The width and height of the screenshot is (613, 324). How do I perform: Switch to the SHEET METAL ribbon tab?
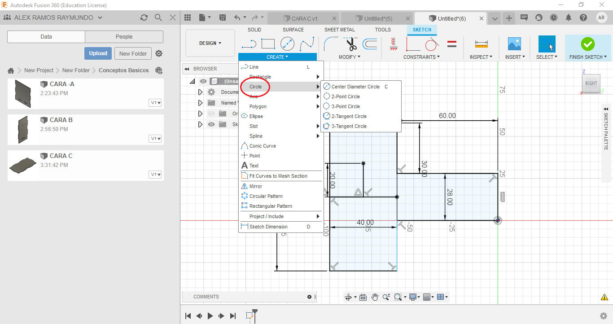339,30
